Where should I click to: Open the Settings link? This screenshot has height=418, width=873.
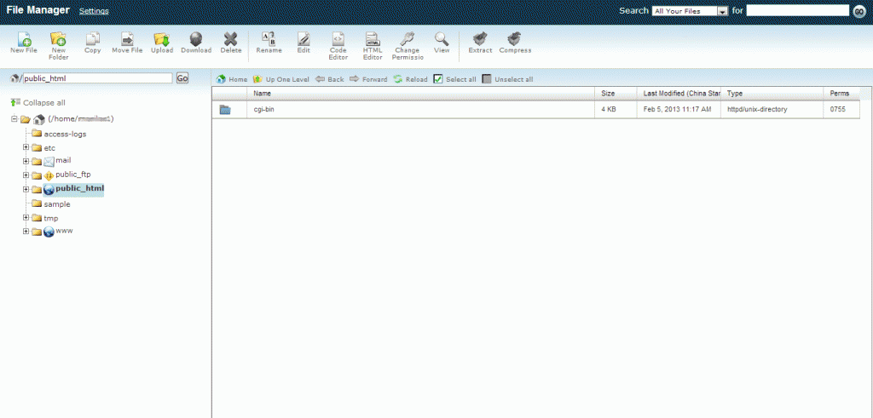point(93,11)
